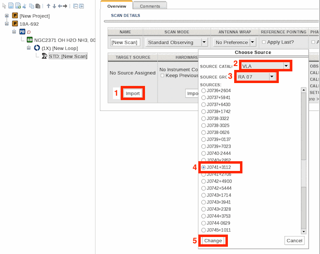Screen dimensions: 320x254
Task: Open the Source Group RA 07 dropdown
Action: [x=272, y=77]
